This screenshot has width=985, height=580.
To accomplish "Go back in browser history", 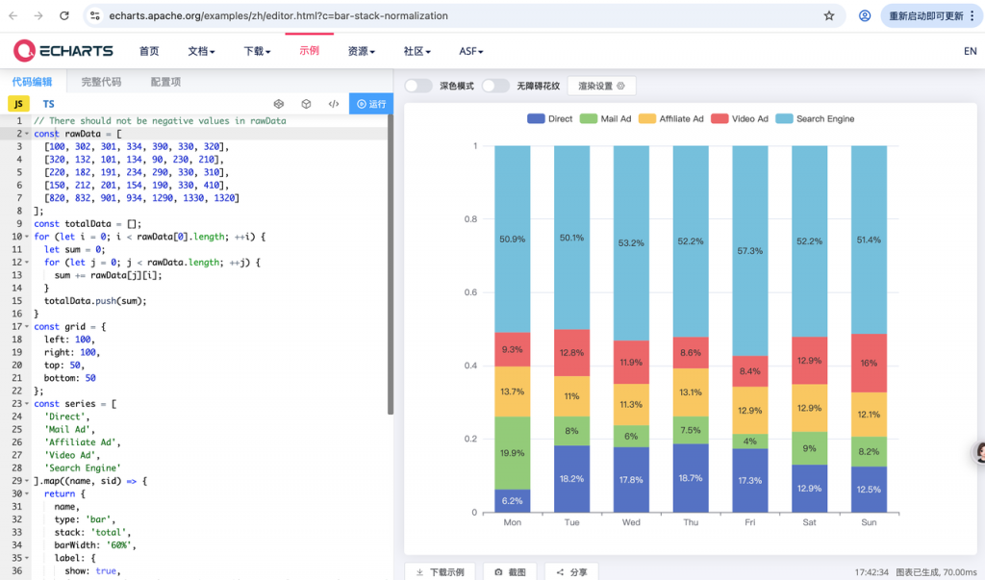I will pyautogui.click(x=13, y=15).
